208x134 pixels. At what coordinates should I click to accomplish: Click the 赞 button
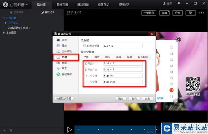point(190,13)
